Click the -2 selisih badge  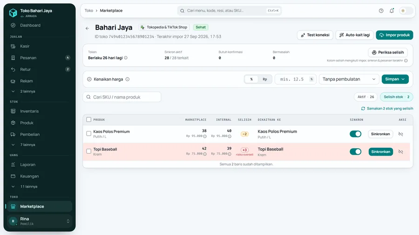[244, 134]
